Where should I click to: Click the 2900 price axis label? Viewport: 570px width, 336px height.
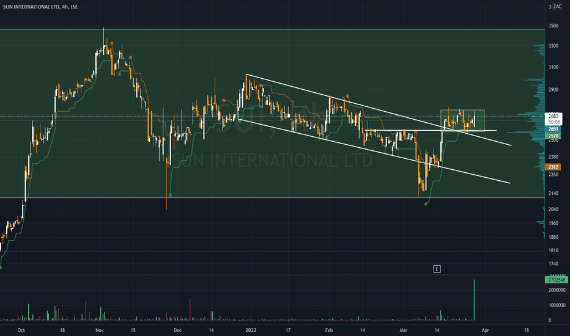[553, 90]
